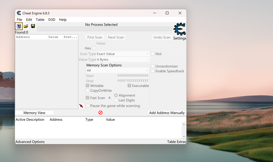
Task: Click the Address column header in results
Action: point(31,37)
